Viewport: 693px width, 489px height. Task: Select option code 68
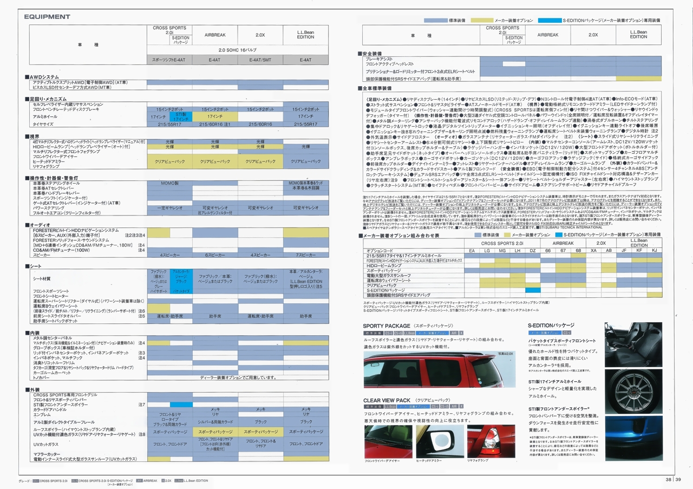578,251
